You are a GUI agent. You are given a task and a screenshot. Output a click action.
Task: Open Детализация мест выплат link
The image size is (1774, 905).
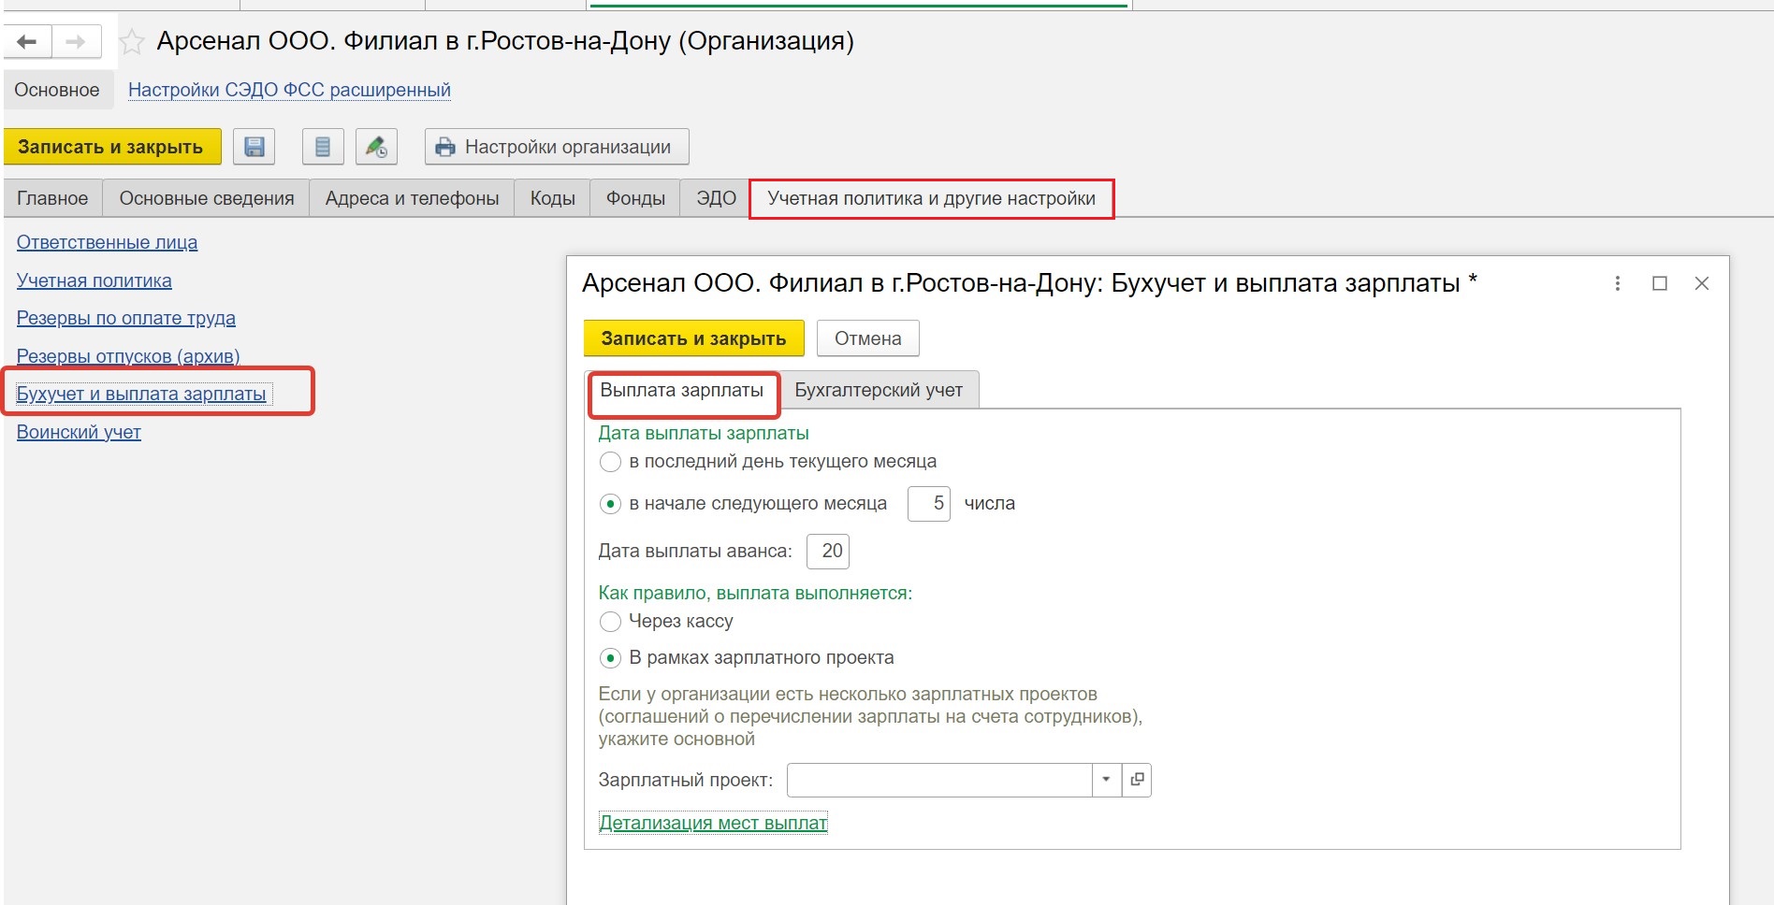click(713, 823)
